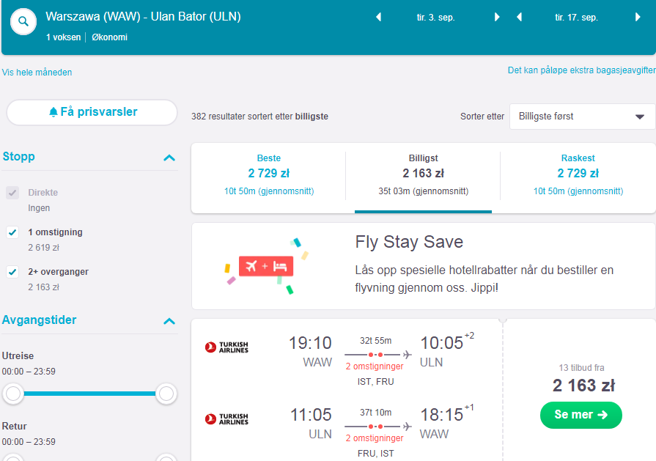
Task: Switch to the Raskest tab
Action: (578, 174)
